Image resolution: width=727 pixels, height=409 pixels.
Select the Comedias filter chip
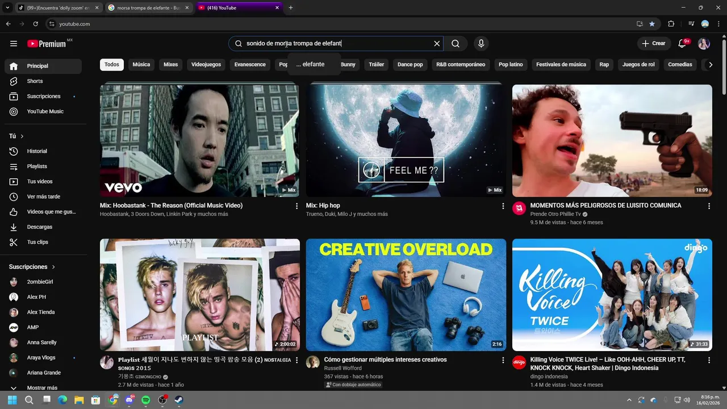coord(680,65)
